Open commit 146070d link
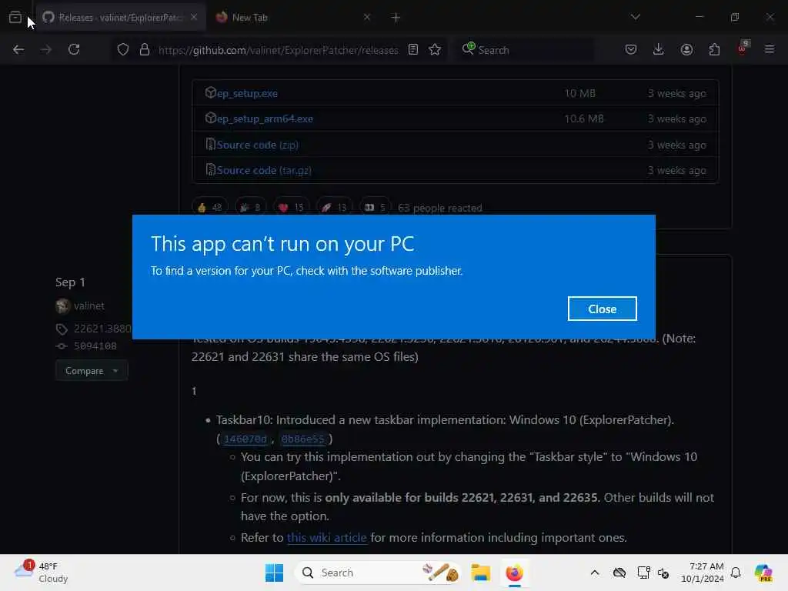The image size is (788, 591). coord(245,439)
